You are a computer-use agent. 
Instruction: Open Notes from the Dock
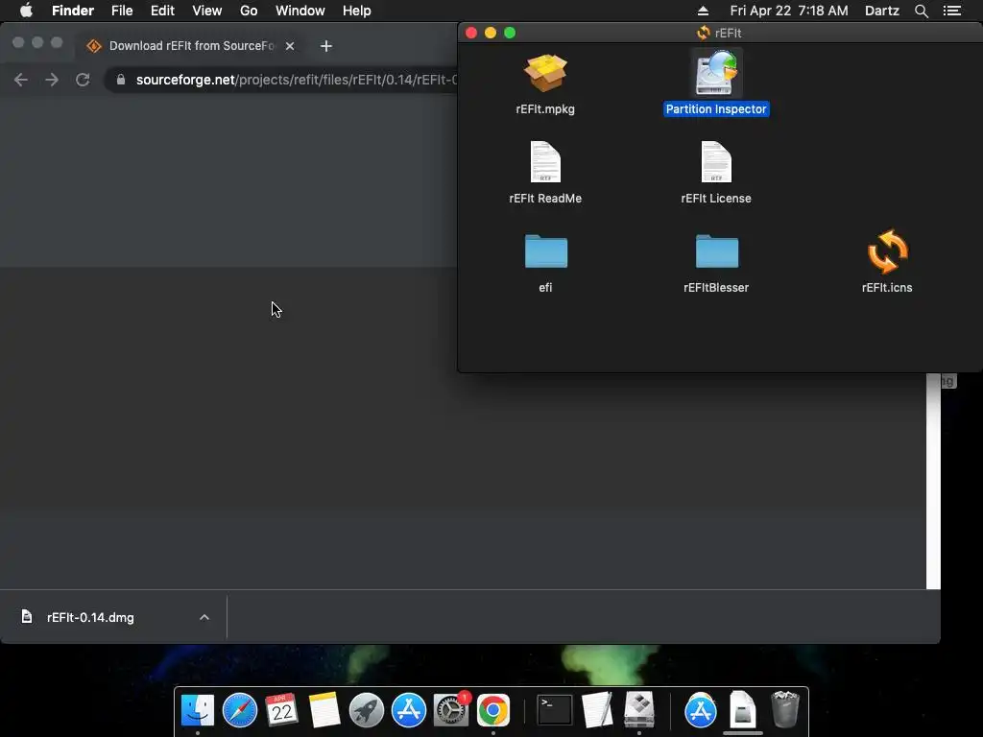(x=324, y=711)
